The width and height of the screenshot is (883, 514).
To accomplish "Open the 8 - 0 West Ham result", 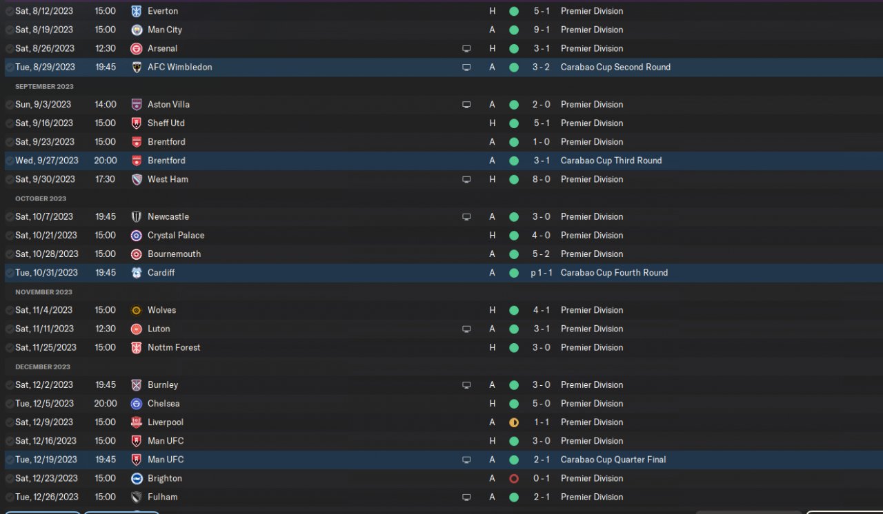I will [542, 179].
